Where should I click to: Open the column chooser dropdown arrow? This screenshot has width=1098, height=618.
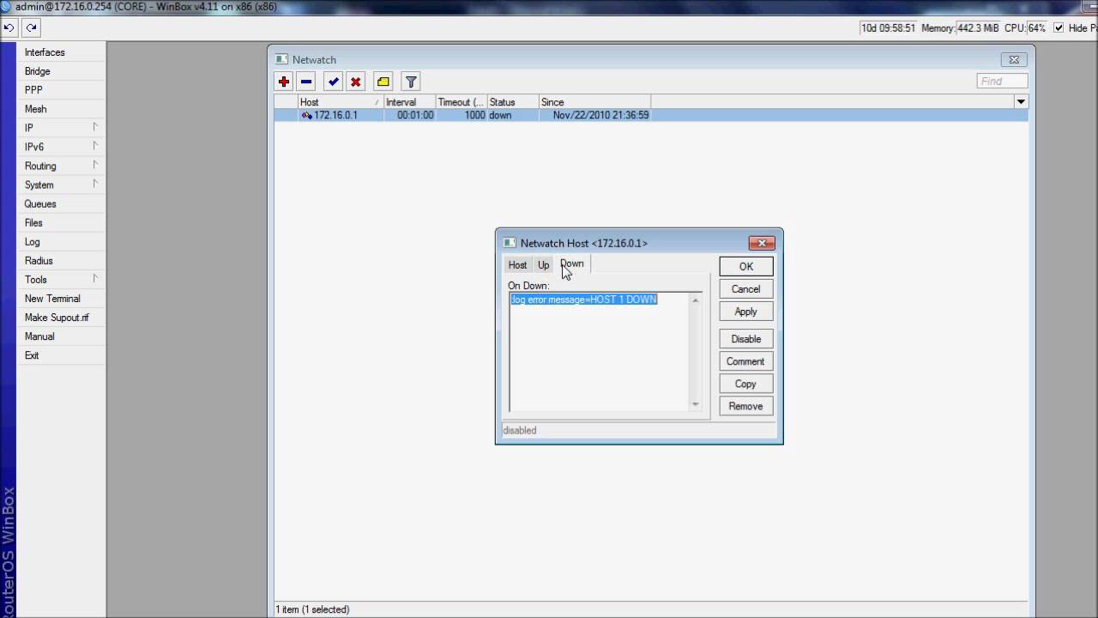pos(1021,101)
